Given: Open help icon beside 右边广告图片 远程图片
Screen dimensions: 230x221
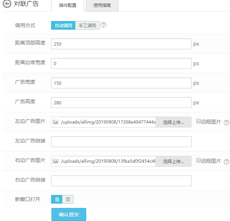Looking at the screenshot, I should tap(226, 162).
